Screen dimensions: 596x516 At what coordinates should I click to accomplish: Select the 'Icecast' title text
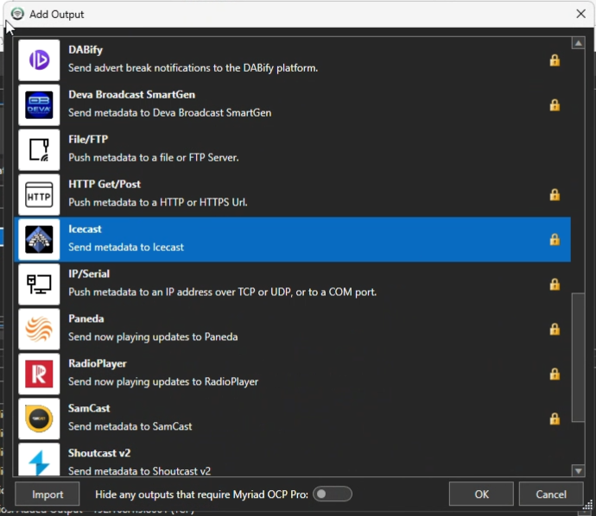pos(85,229)
